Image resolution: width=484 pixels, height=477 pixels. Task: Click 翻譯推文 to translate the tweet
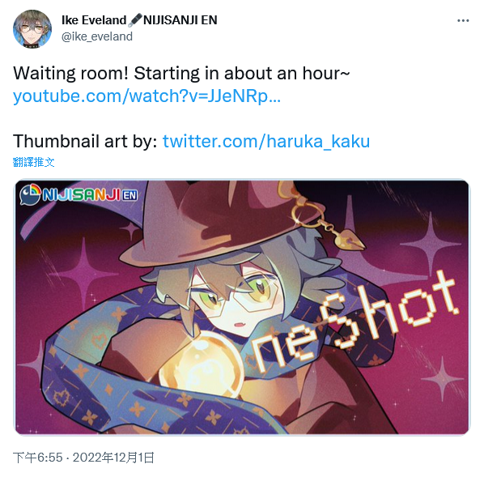34,162
